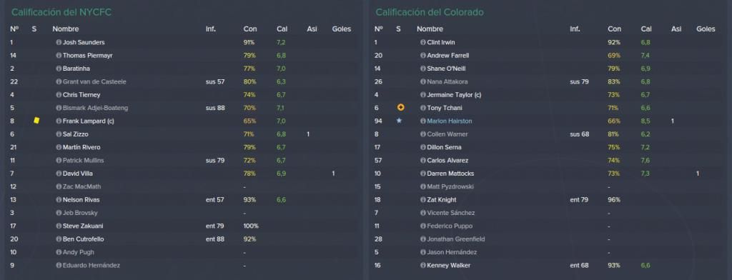Sort NYCFC table by Cal column
The width and height of the screenshot is (732, 280).
(x=282, y=29)
